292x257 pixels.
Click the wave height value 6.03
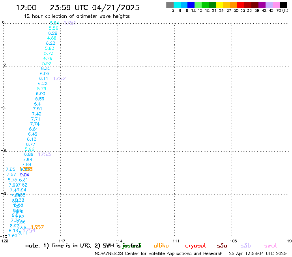(x=41, y=94)
